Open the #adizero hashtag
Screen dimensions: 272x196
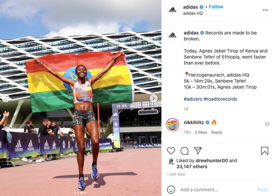(x=193, y=99)
